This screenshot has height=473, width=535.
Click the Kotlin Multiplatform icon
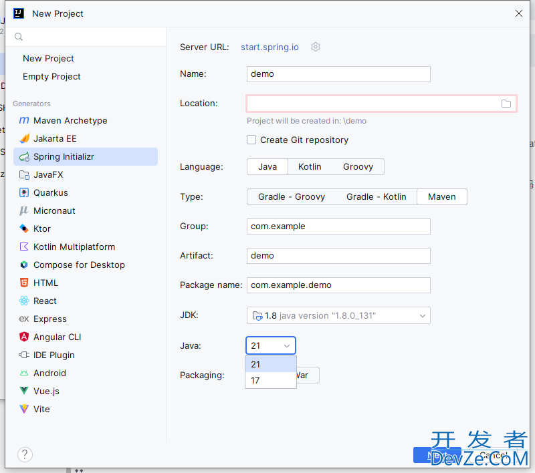[x=24, y=247]
